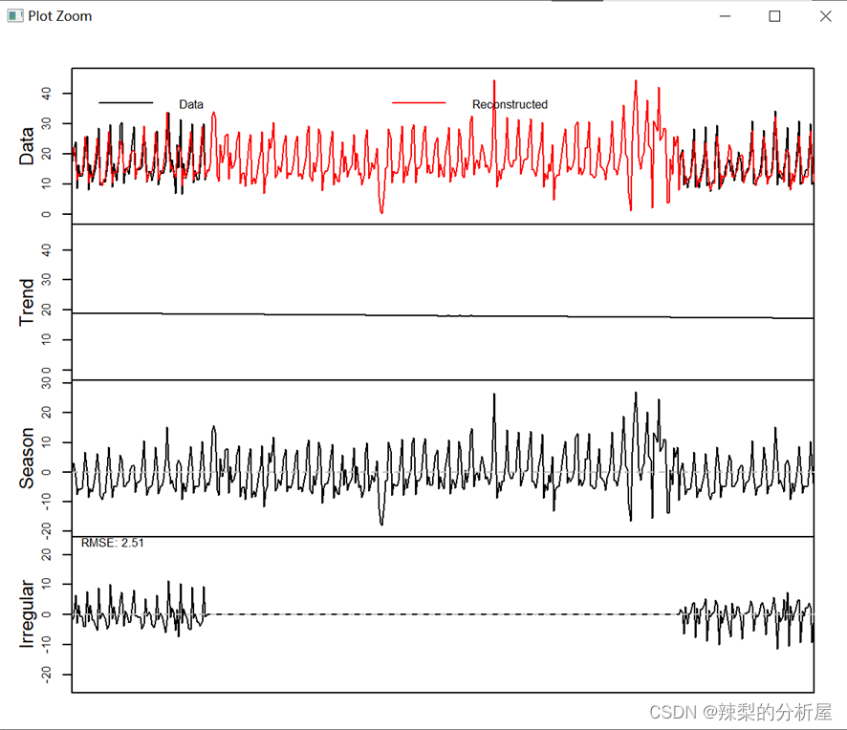Minimize the Plot Zoom window
This screenshot has width=847, height=730.
click(x=725, y=16)
